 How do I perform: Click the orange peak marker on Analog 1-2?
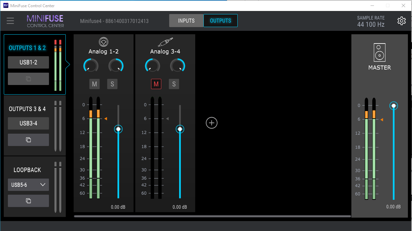106,119
